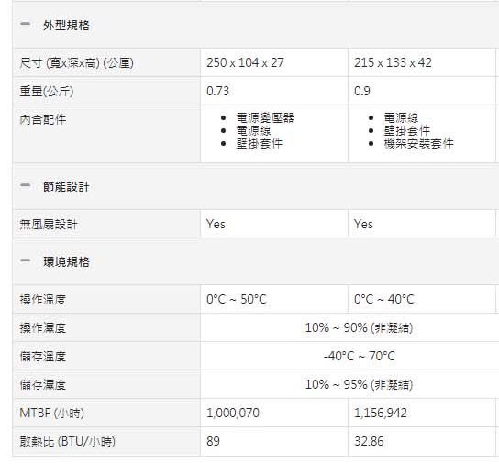
Task: Click the 0°C ~ 40°C operating temperature
Action: pos(383,300)
